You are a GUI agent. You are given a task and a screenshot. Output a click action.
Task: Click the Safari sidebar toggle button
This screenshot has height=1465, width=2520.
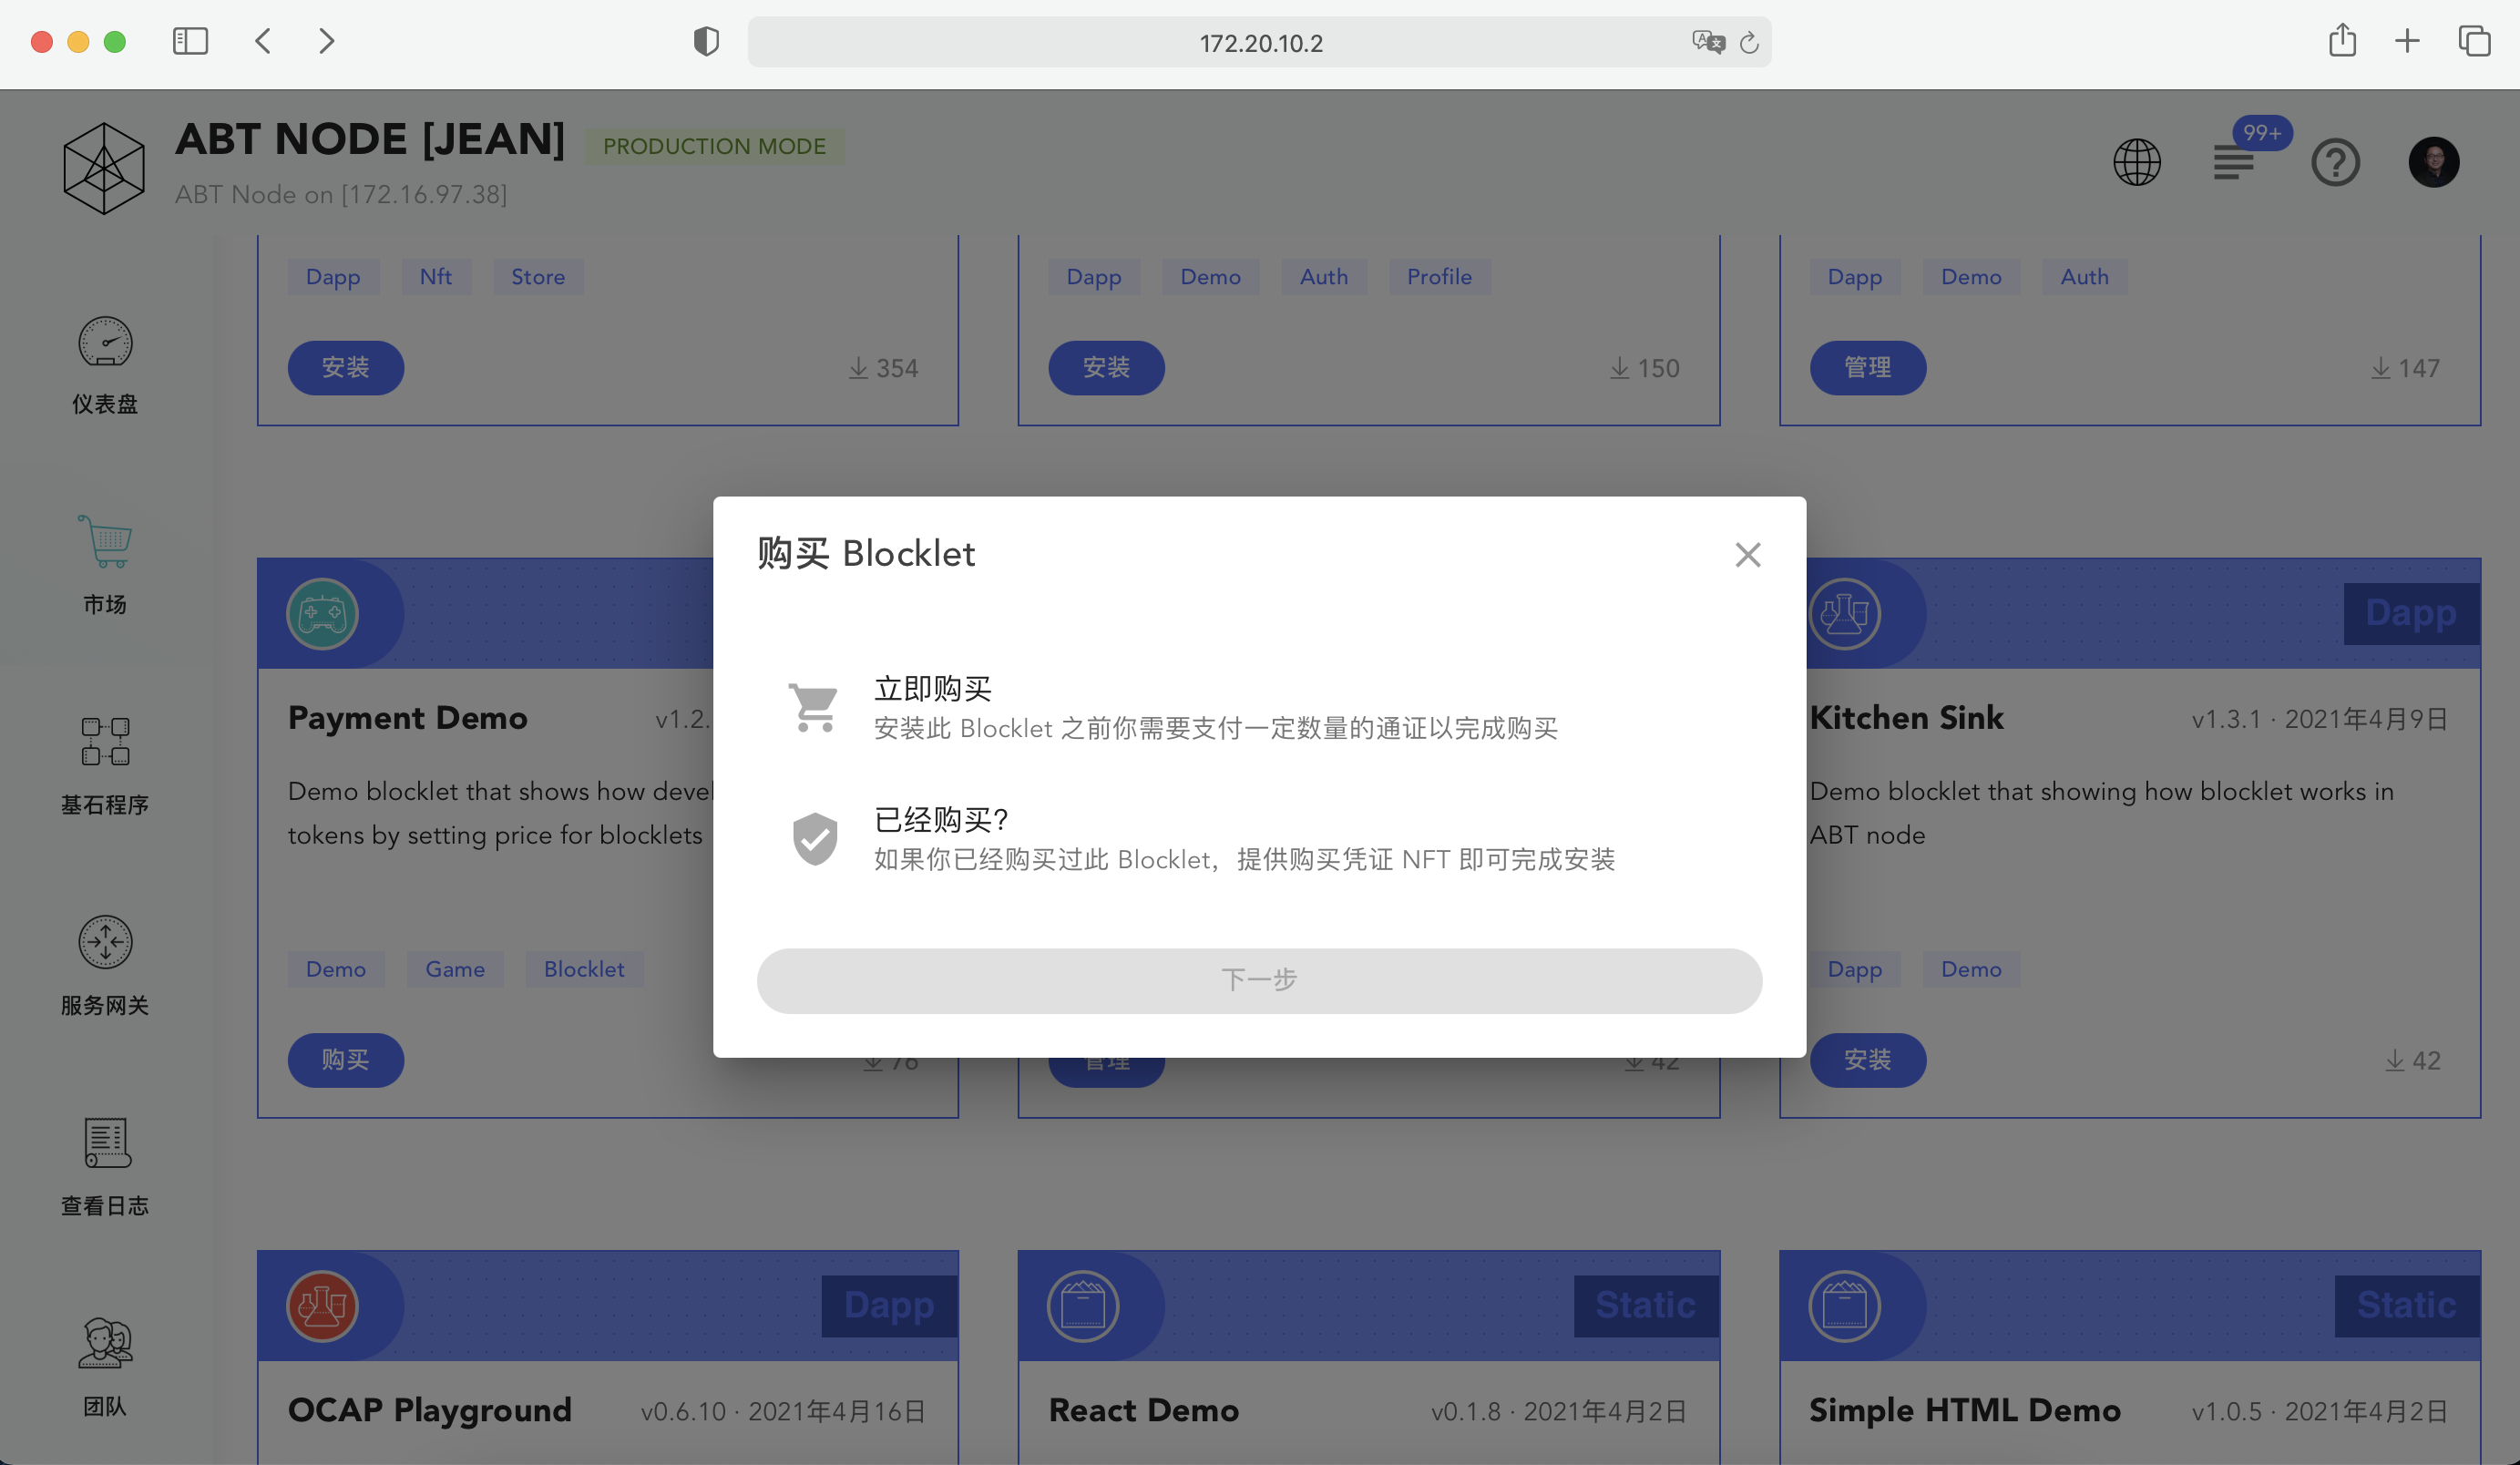[x=190, y=41]
